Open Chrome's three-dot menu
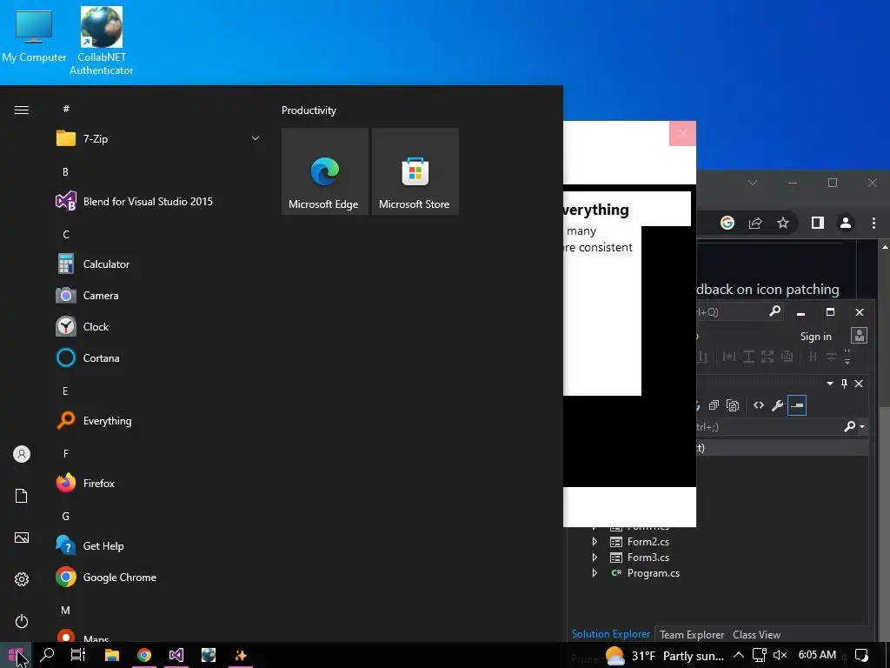890x668 pixels. point(873,224)
